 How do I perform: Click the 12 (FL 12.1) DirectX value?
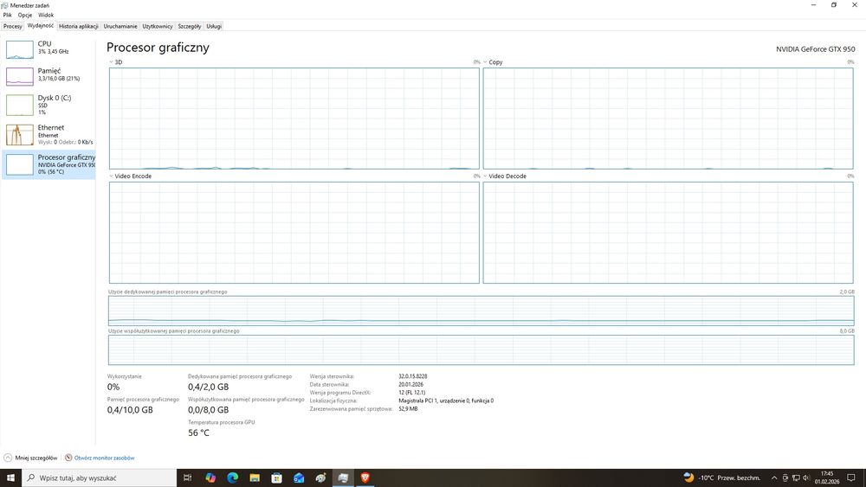[412, 393]
